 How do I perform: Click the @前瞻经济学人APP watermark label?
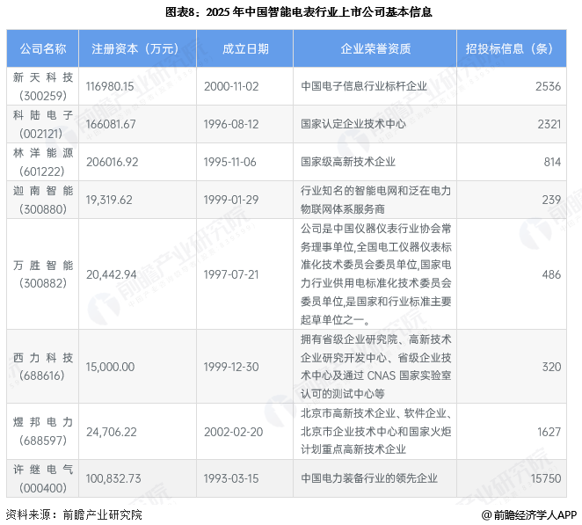coord(528,514)
